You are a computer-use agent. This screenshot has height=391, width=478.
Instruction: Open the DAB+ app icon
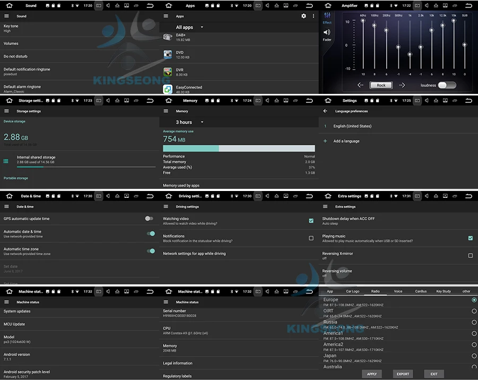click(168, 37)
